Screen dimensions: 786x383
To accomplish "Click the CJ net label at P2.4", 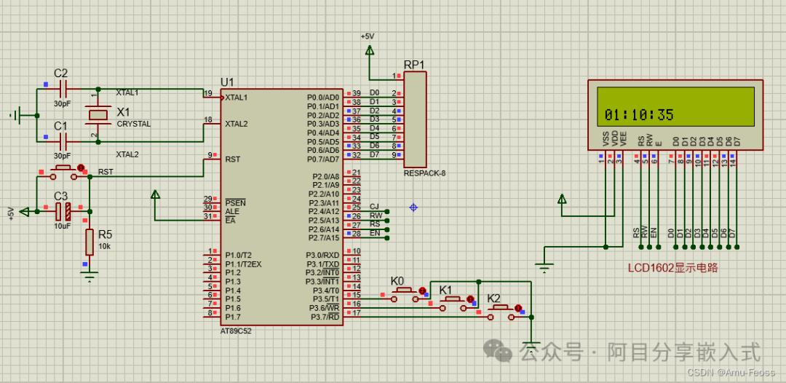I will point(375,207).
